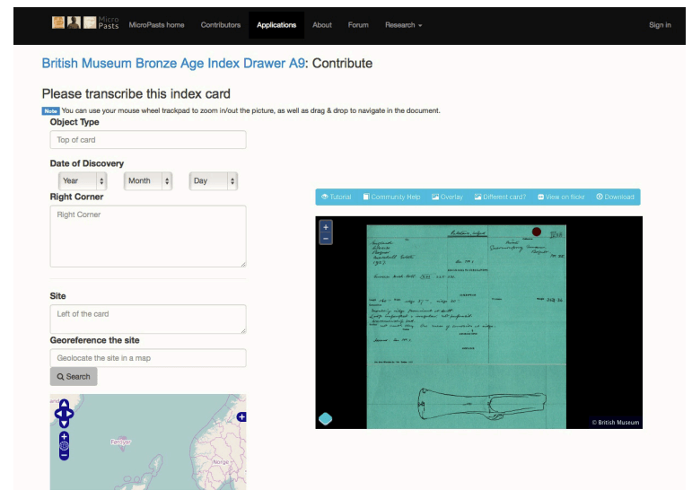Viewport: 692px width, 499px height.
Task: Click the Search button
Action: [74, 377]
